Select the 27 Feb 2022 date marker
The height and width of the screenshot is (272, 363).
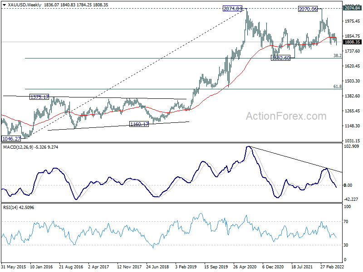pyautogui.click(x=332, y=267)
